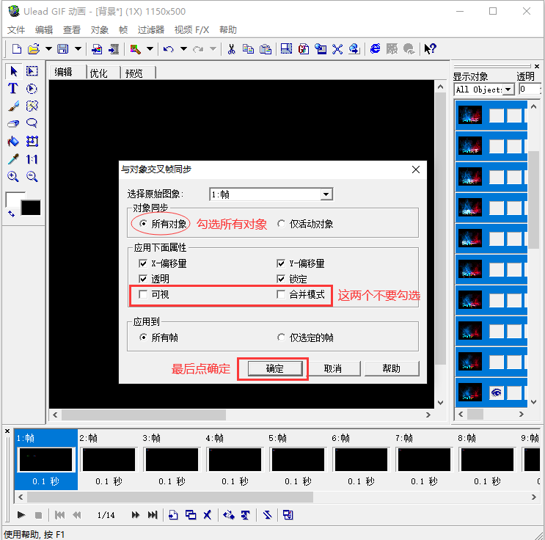Select the Fill bucket tool
The height and width of the screenshot is (540, 545).
[x=13, y=142]
